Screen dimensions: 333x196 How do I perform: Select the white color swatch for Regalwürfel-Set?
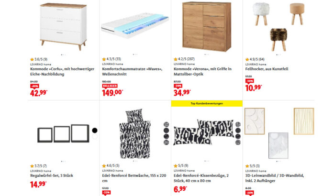point(95,136)
